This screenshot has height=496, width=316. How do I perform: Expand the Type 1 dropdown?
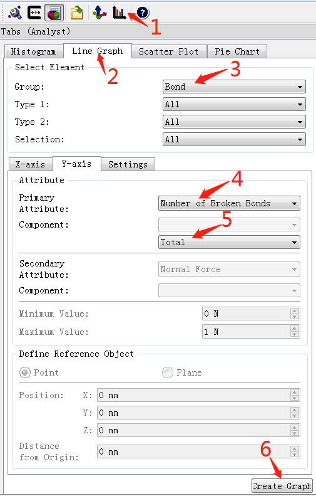click(234, 104)
